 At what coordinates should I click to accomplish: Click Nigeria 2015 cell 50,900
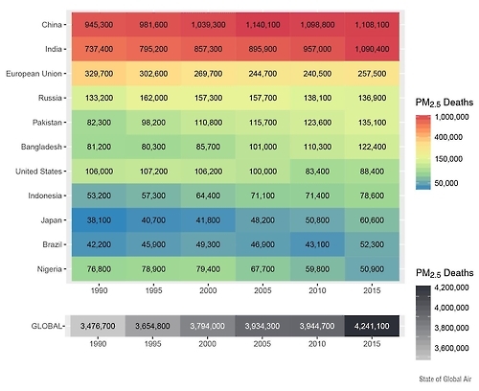point(372,269)
